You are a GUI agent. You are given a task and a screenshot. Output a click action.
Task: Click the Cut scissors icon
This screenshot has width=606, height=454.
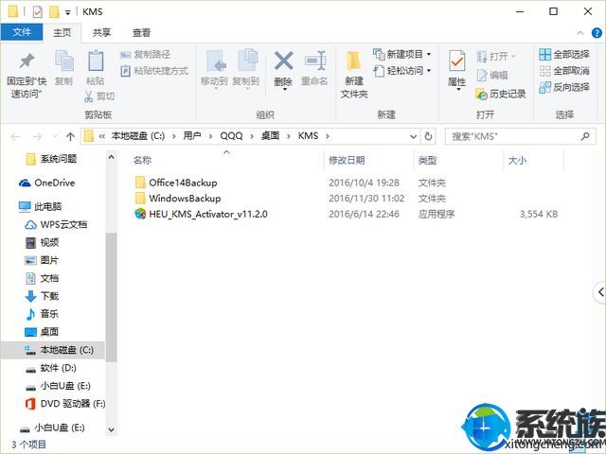[x=88, y=96]
